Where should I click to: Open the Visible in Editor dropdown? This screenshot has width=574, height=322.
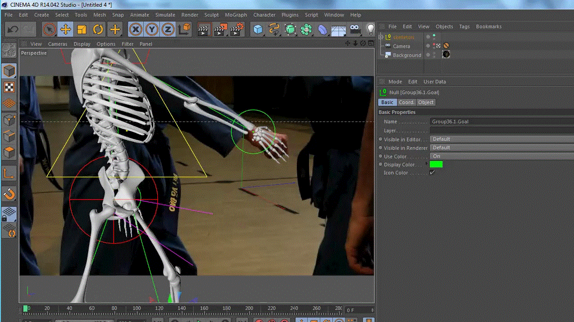point(502,139)
